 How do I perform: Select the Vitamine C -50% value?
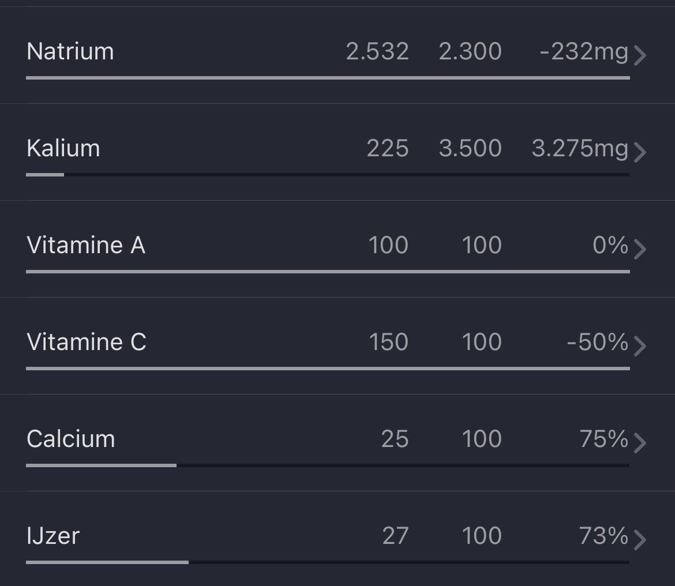(x=598, y=342)
